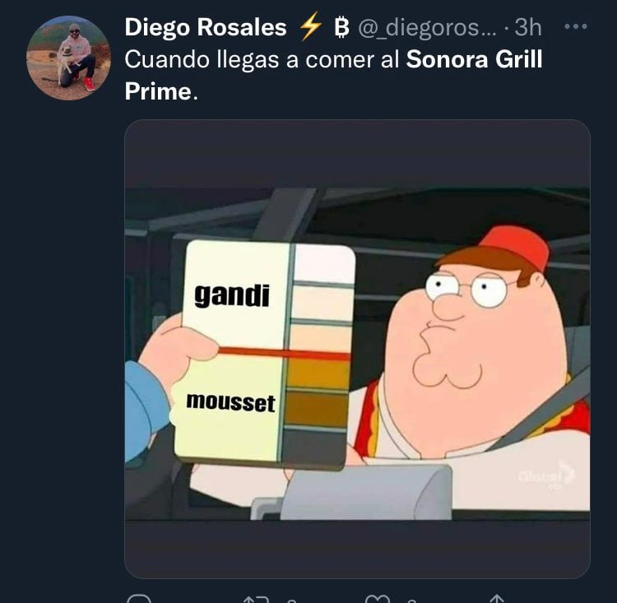Open Diego Rosales profile avatar photo
Viewport: 617px width, 603px height.
68,58
